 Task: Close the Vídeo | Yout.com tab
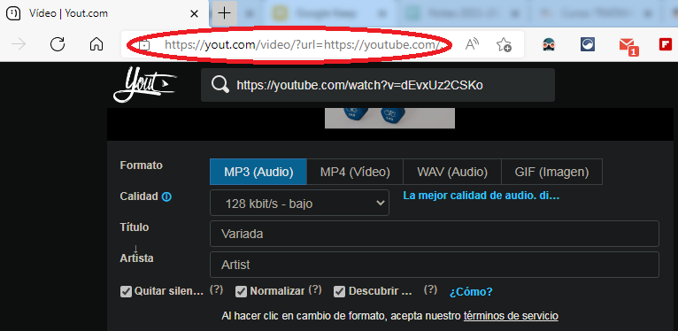click(194, 14)
